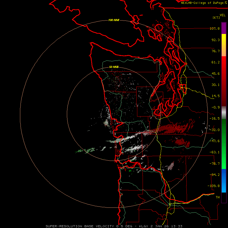The height and width of the screenshot is (228, 228).
Task: Click the blue segment of velocity color bar
Action: 224,181
